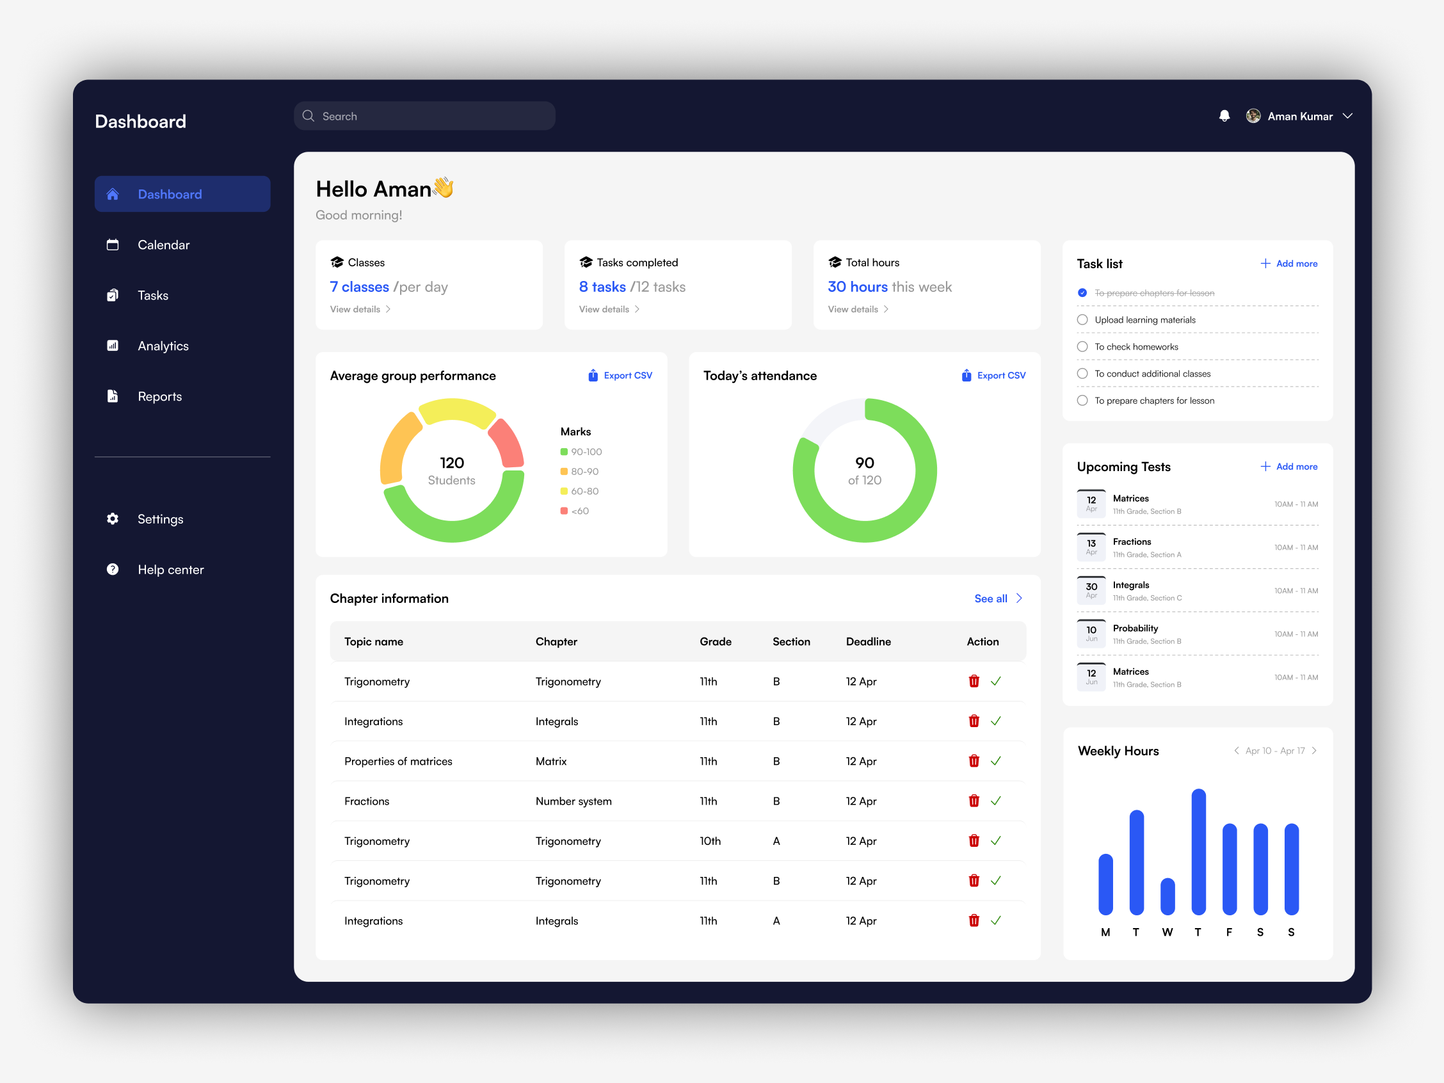Open the Help center
The height and width of the screenshot is (1083, 1444).
coord(170,568)
